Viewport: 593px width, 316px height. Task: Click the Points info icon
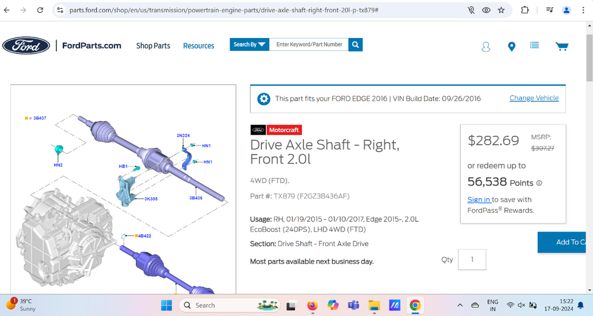click(x=539, y=183)
